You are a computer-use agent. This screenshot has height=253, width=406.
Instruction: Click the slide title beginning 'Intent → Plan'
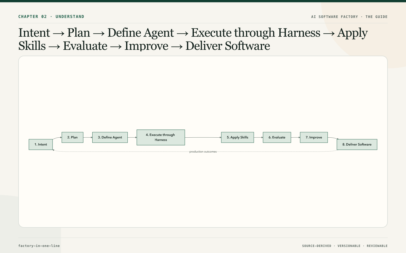click(x=193, y=39)
